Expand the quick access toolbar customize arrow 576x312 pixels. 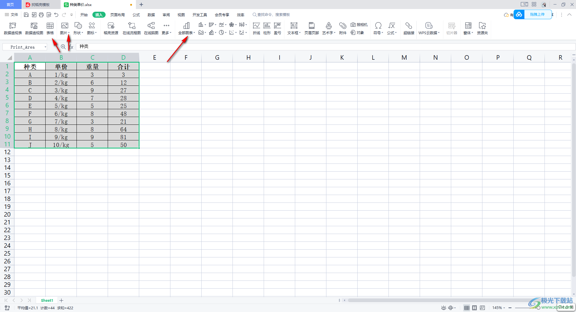coord(71,15)
